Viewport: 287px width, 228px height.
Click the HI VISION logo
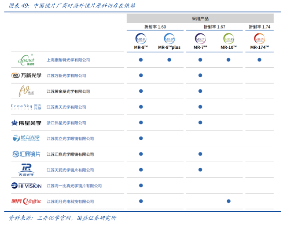click(26, 186)
